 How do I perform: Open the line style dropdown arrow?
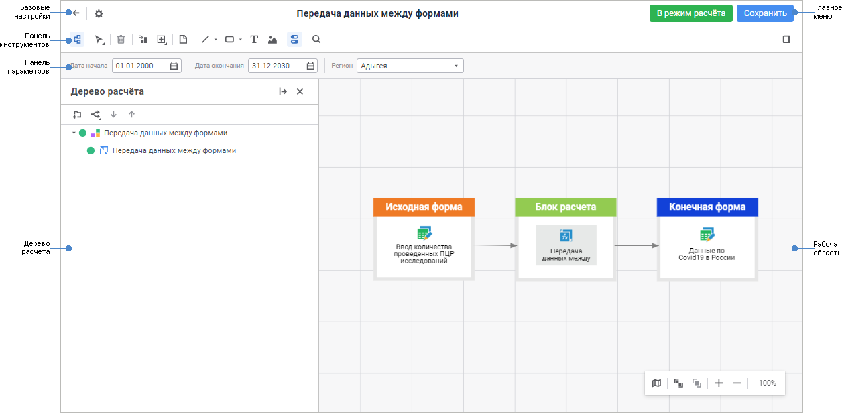click(x=215, y=40)
